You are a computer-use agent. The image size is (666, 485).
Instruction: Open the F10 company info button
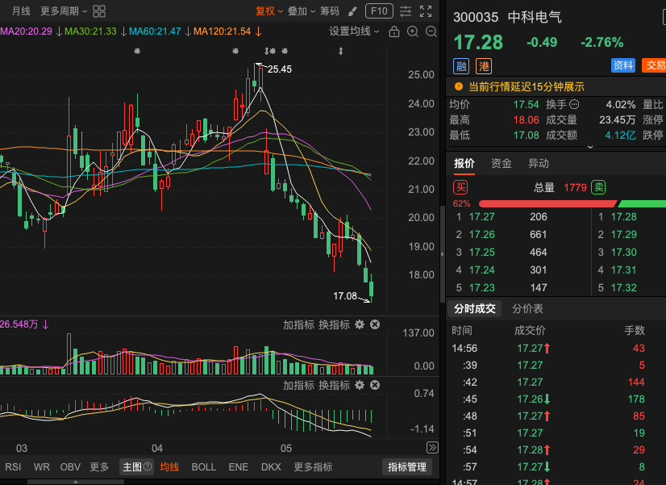[x=379, y=11]
